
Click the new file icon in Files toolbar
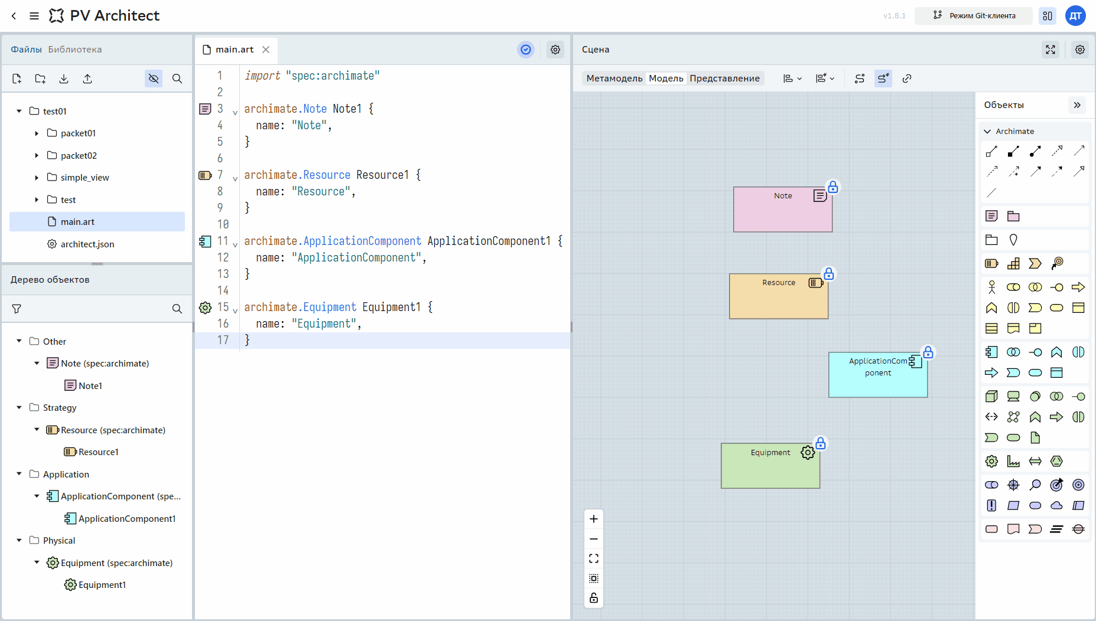click(x=17, y=79)
